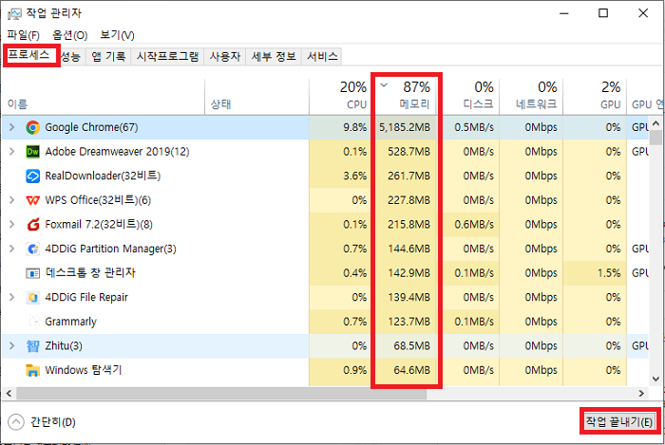
Task: Click the Task Manager title bar icon
Action: 14,14
